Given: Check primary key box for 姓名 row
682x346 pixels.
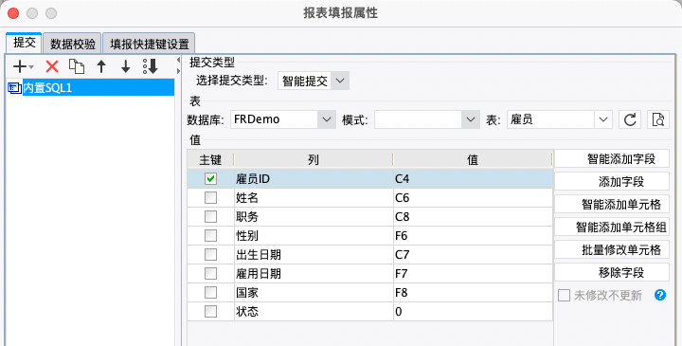Looking at the screenshot, I should click(210, 197).
